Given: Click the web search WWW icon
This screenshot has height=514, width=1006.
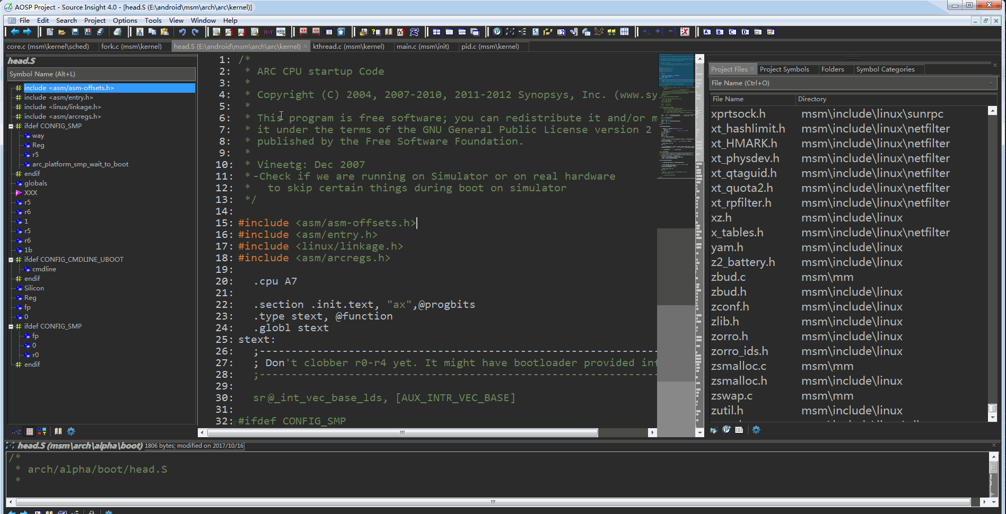Looking at the screenshot, I should click(281, 32).
